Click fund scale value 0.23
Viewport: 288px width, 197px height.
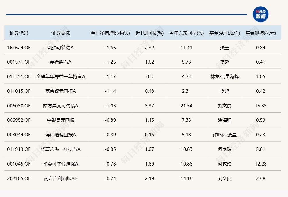[x=260, y=135]
